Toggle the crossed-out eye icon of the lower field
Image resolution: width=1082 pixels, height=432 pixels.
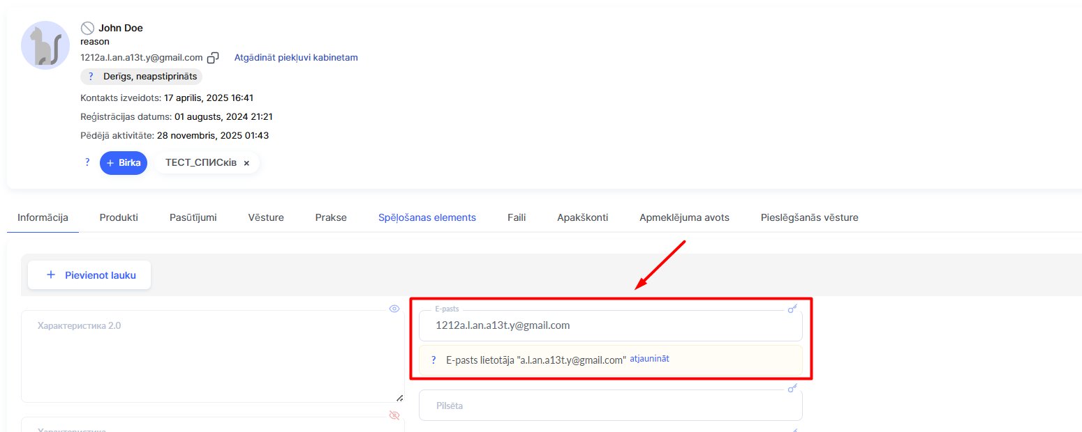coord(394,415)
